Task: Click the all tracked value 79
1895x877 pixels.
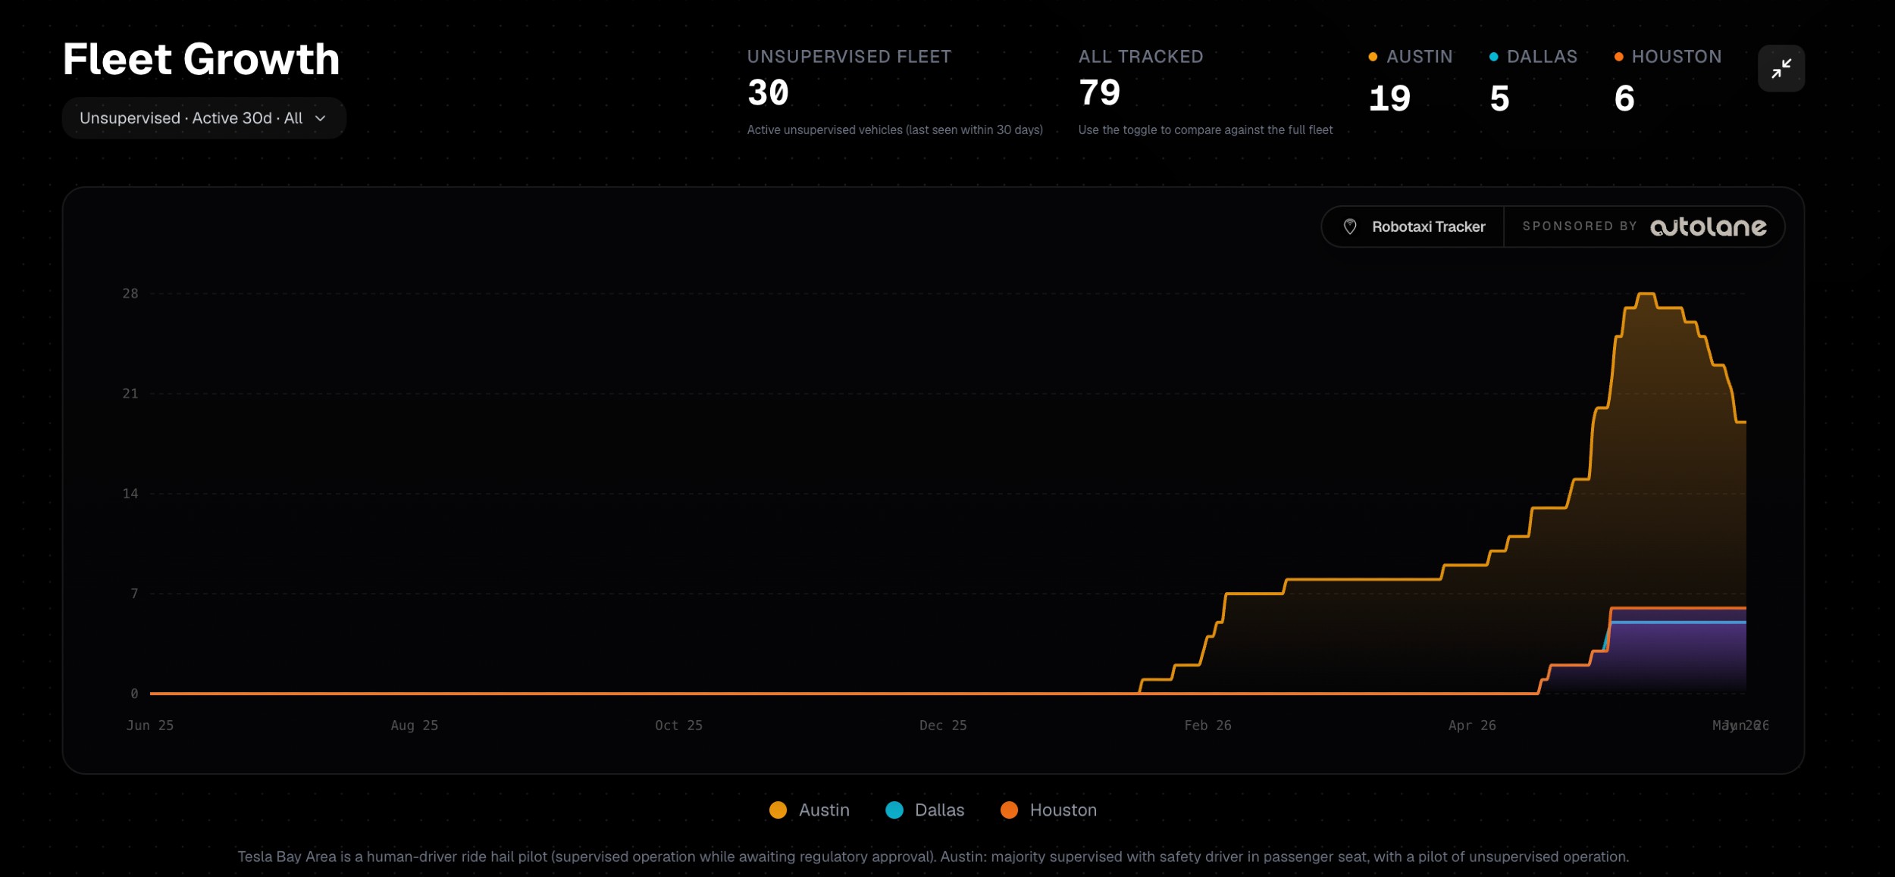Action: pos(1099,93)
